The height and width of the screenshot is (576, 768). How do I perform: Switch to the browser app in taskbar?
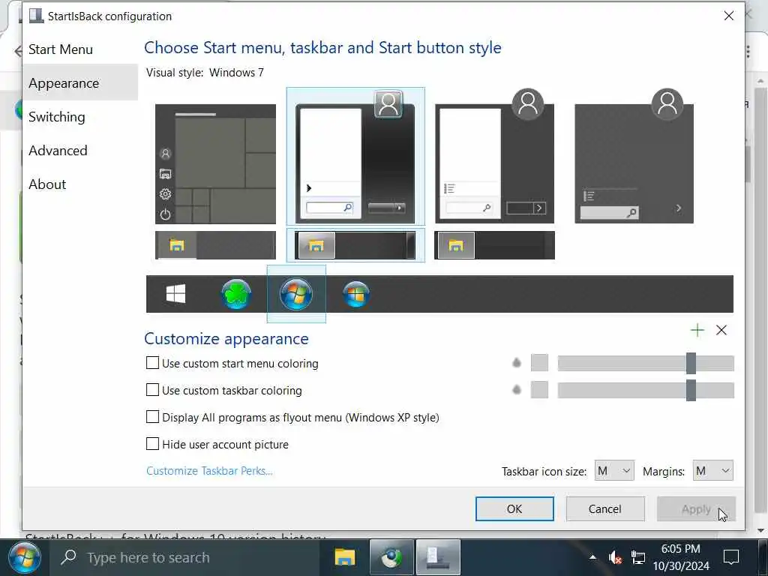tap(391, 557)
